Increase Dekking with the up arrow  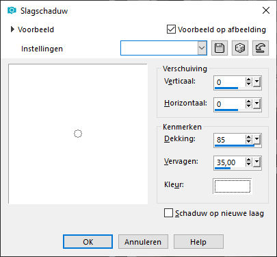(249, 137)
